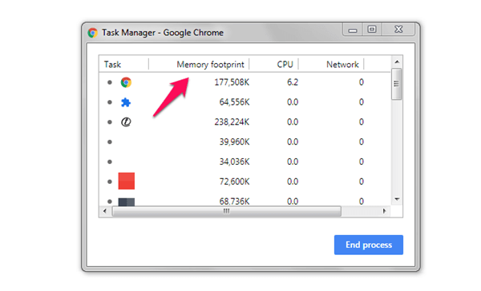The height and width of the screenshot is (291, 481).
Task: Select the 238,224K memory value
Action: click(232, 122)
